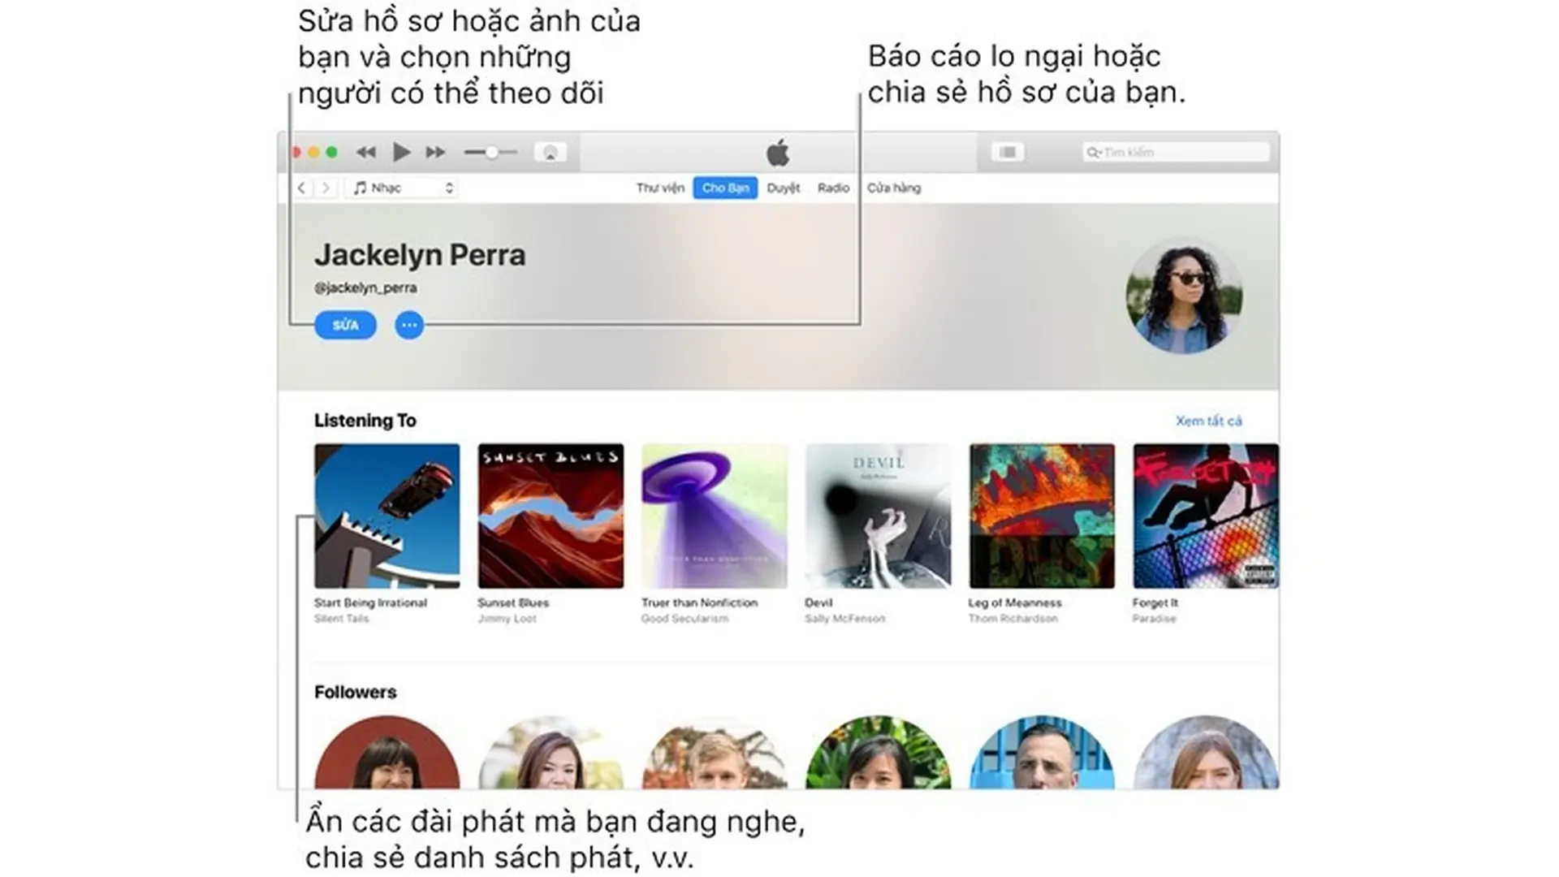
Task: Click the Devil title text
Action: (x=818, y=603)
